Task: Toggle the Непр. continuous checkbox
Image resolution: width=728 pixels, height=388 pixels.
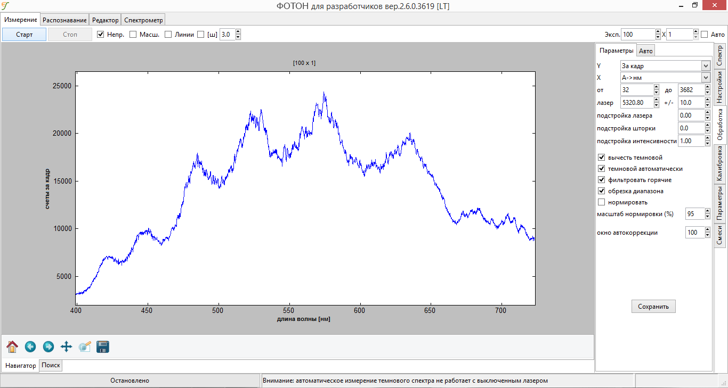Action: [101, 35]
